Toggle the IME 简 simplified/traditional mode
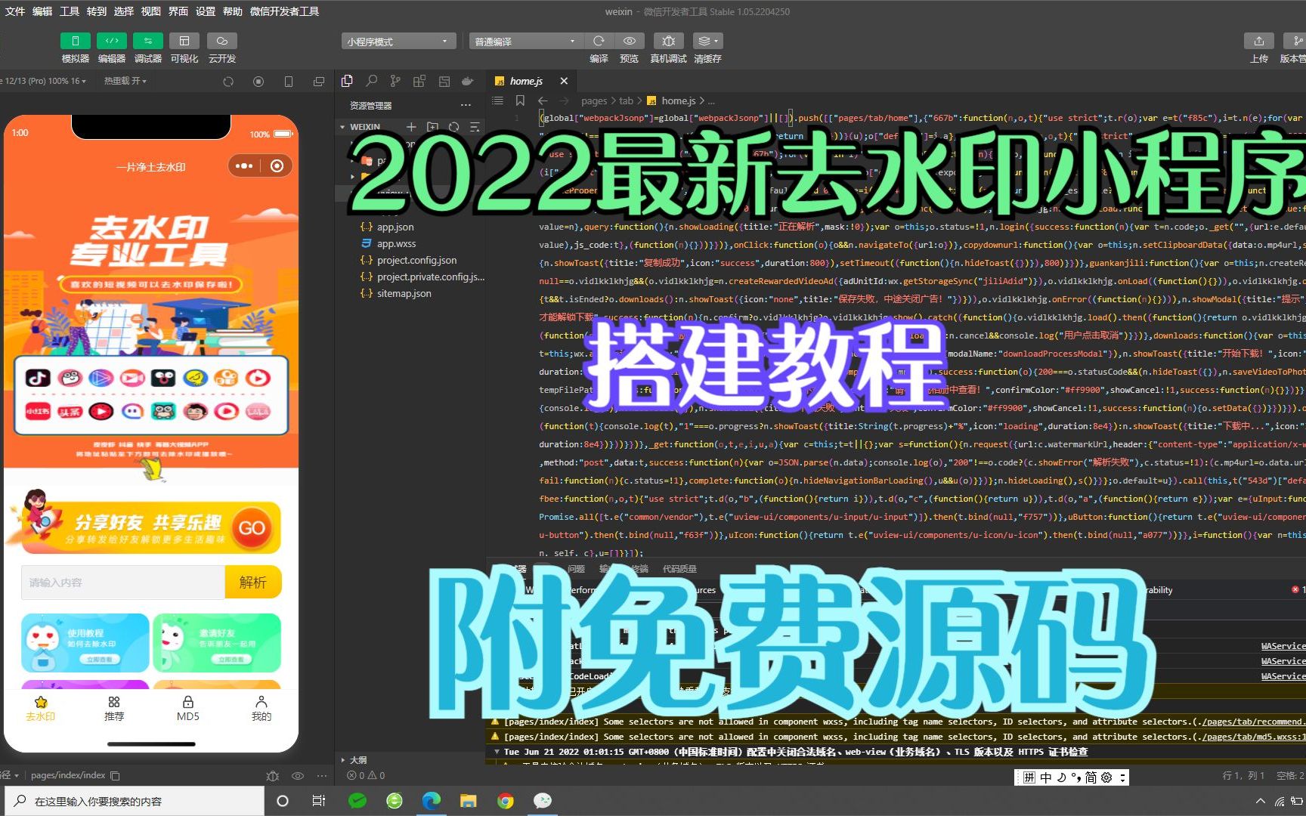The width and height of the screenshot is (1306, 816). click(x=1091, y=777)
